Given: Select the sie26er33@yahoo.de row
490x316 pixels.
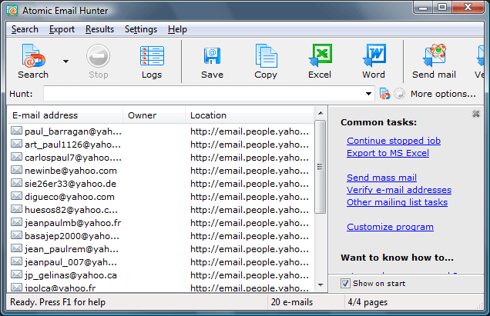Looking at the screenshot, I should [160, 184].
